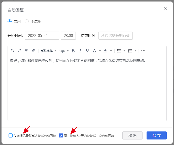Select the 启用 radio button
This screenshot has height=145, width=174.
click(x=10, y=21)
